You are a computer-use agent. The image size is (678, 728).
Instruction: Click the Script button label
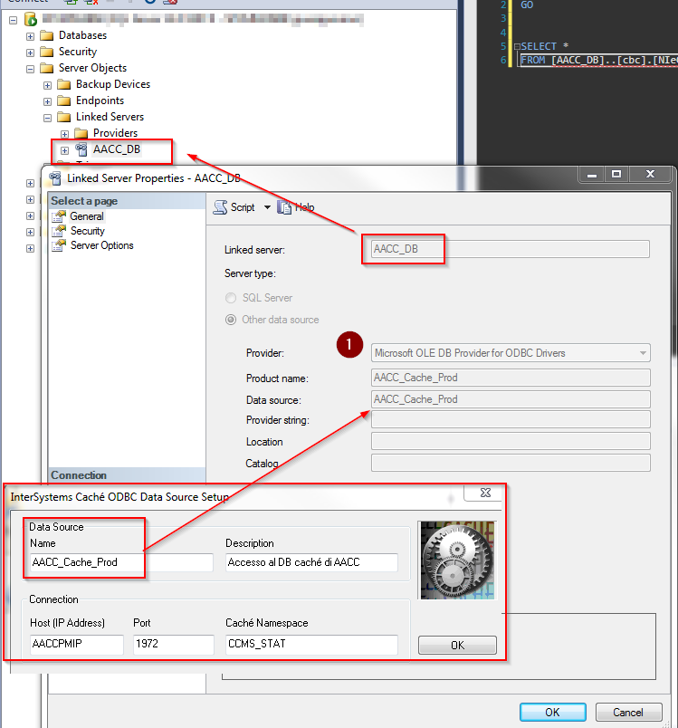pyautogui.click(x=243, y=207)
